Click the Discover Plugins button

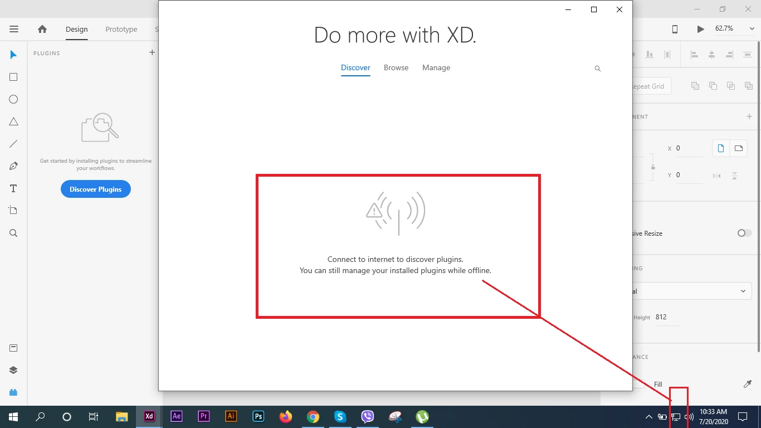click(x=95, y=189)
